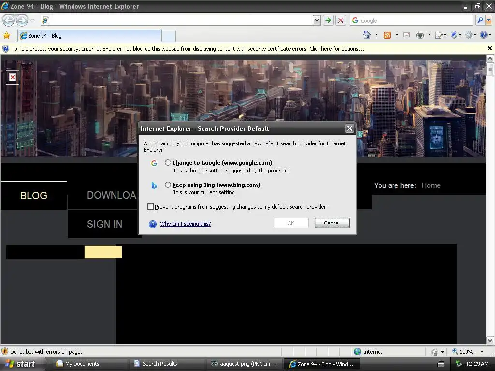The height and width of the screenshot is (371, 495).
Task: Expand the protected mode status dropdown arrow
Action: (x=442, y=352)
